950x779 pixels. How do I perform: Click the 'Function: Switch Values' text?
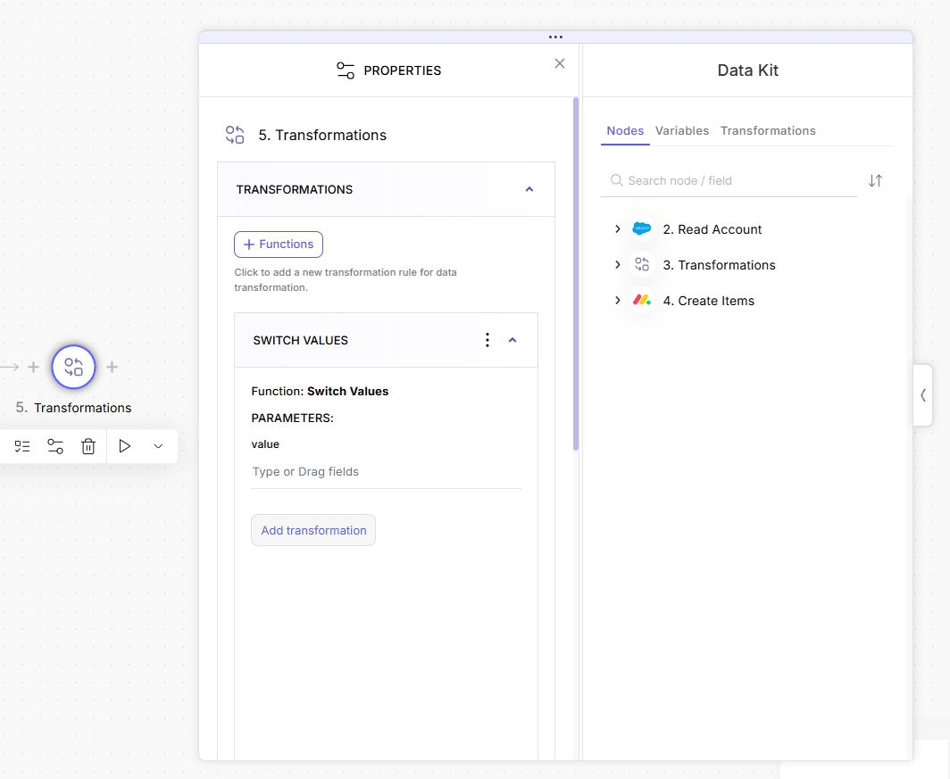320,392
